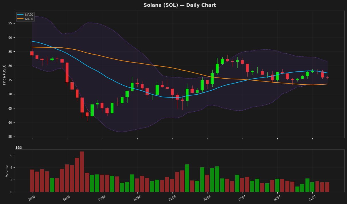This screenshot has width=347, height=204.
Task: Click the 4 volume axis tick
Action: (12, 168)
